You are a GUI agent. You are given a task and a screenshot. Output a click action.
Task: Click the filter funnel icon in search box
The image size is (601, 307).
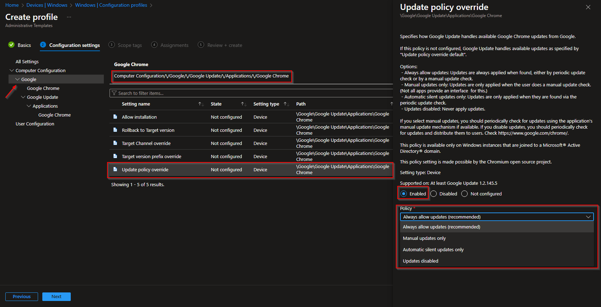pos(114,93)
